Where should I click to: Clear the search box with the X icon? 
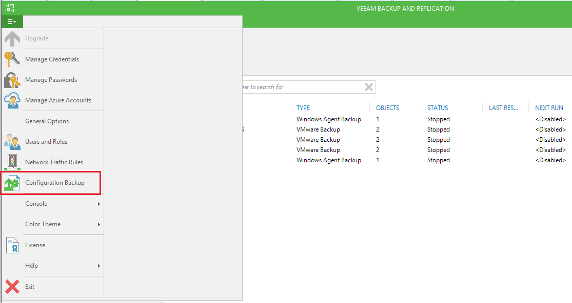click(x=368, y=86)
